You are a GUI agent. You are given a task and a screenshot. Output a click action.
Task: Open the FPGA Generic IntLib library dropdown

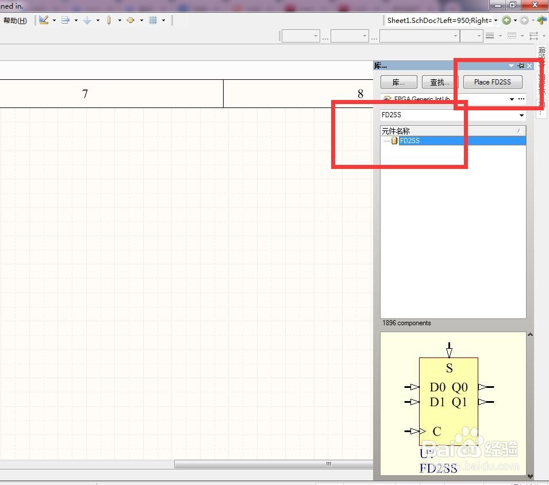[x=512, y=99]
